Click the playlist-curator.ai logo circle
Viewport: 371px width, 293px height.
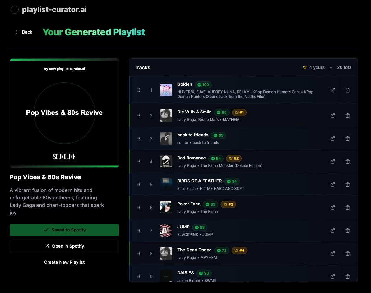click(14, 10)
